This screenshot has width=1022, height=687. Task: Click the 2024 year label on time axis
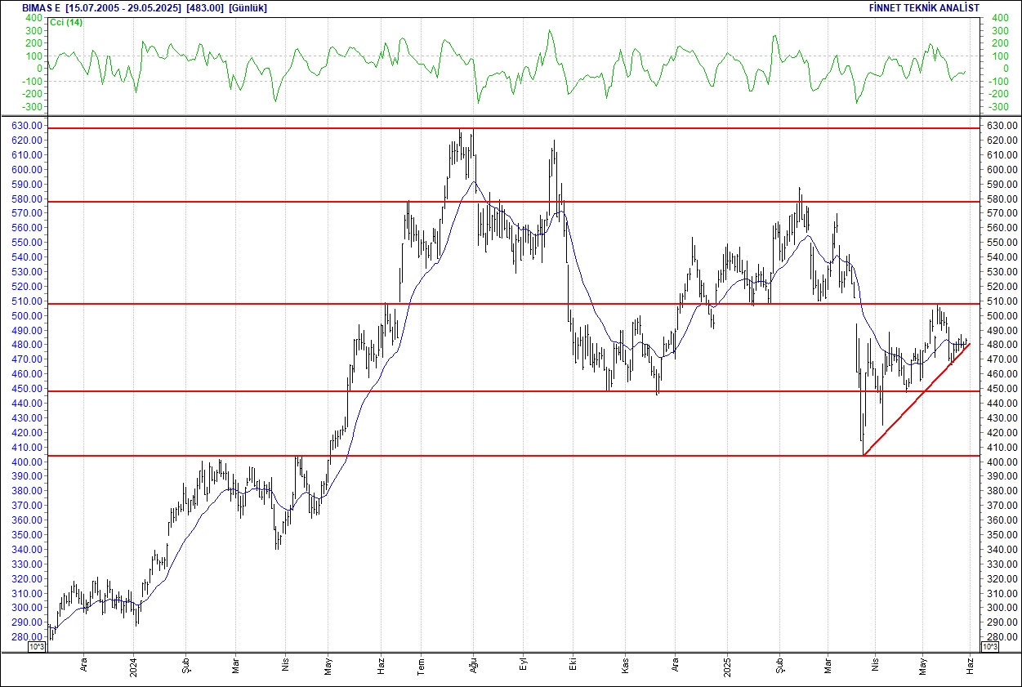(134, 667)
